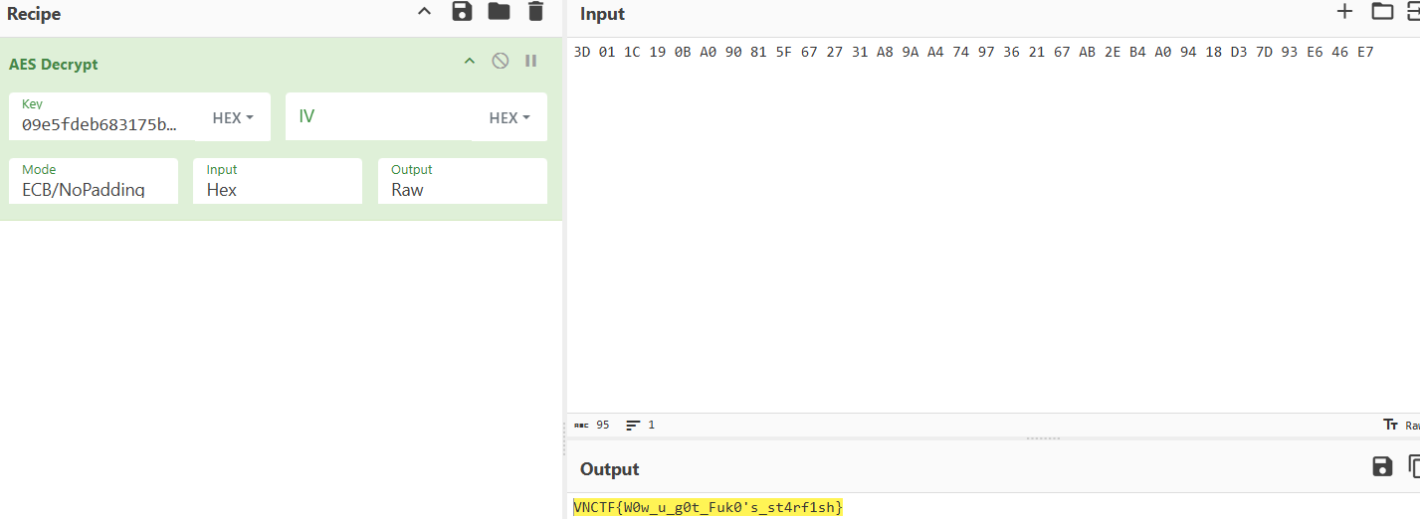
Task: Disable the AES Decrypt operation
Action: pyautogui.click(x=501, y=61)
